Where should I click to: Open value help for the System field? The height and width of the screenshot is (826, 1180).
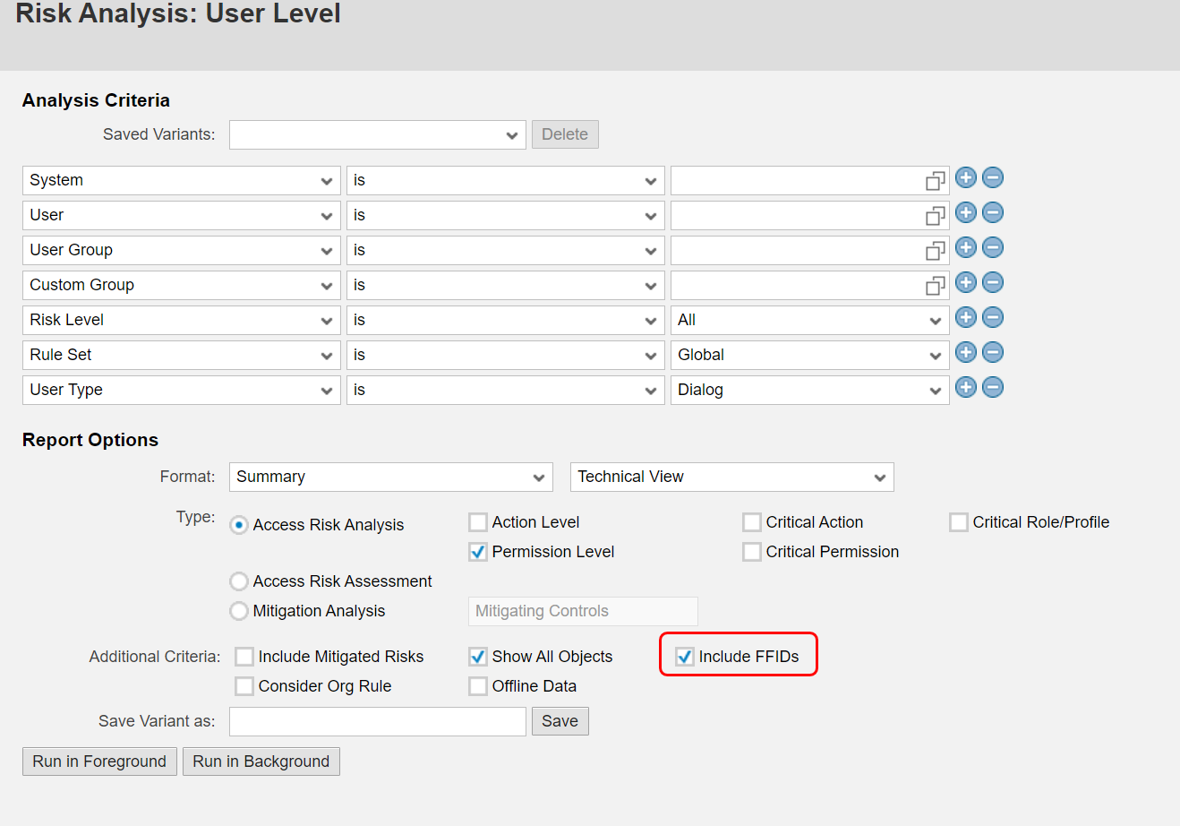click(936, 179)
